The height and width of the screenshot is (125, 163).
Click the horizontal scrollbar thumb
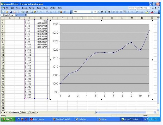(x=122, y=112)
